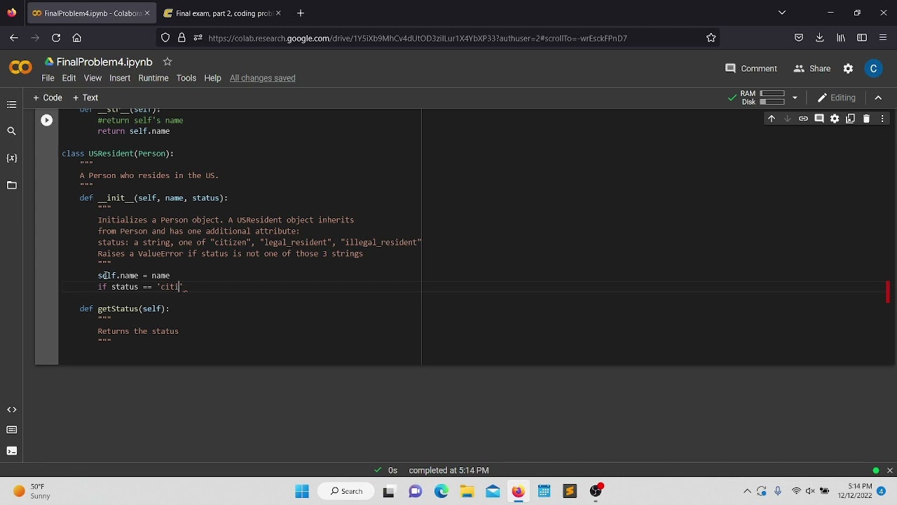Delete the current cell
The width and height of the screenshot is (897, 505).
point(866,119)
